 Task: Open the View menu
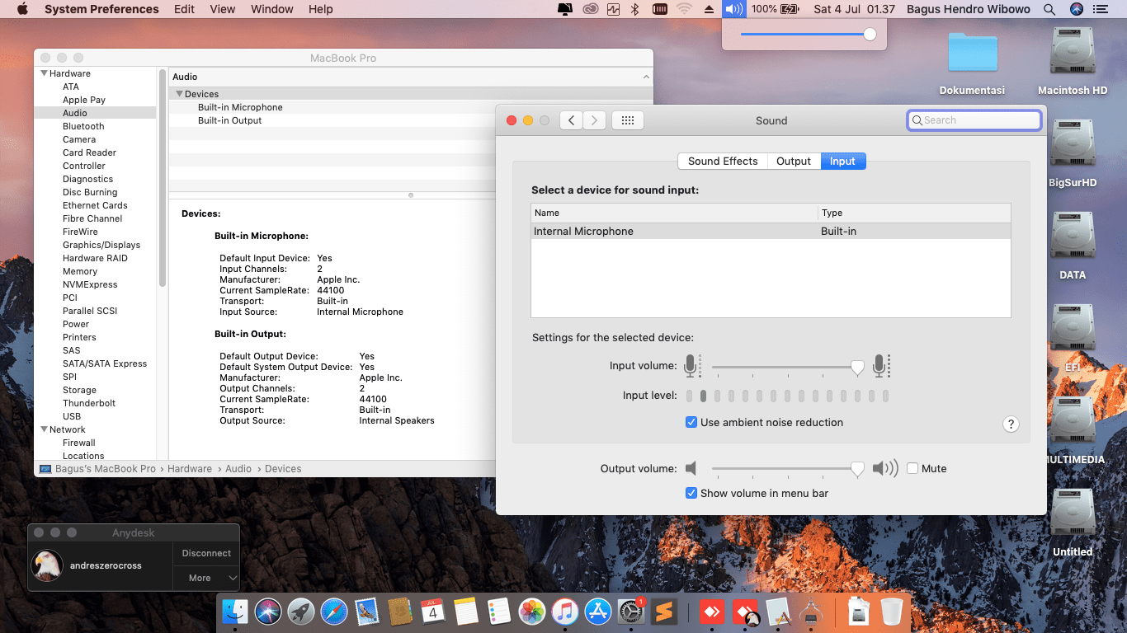click(223, 9)
